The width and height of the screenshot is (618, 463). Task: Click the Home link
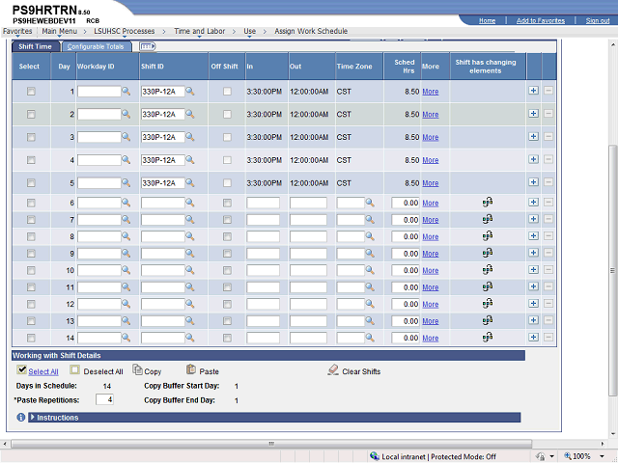pyautogui.click(x=487, y=20)
